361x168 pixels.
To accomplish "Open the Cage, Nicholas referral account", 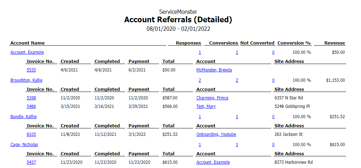I will point(24,145).
